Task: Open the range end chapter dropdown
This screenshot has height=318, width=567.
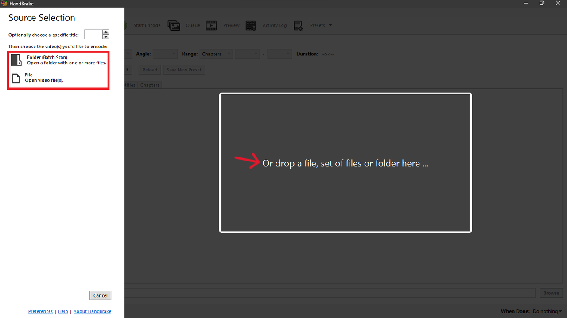Action: [x=280, y=54]
